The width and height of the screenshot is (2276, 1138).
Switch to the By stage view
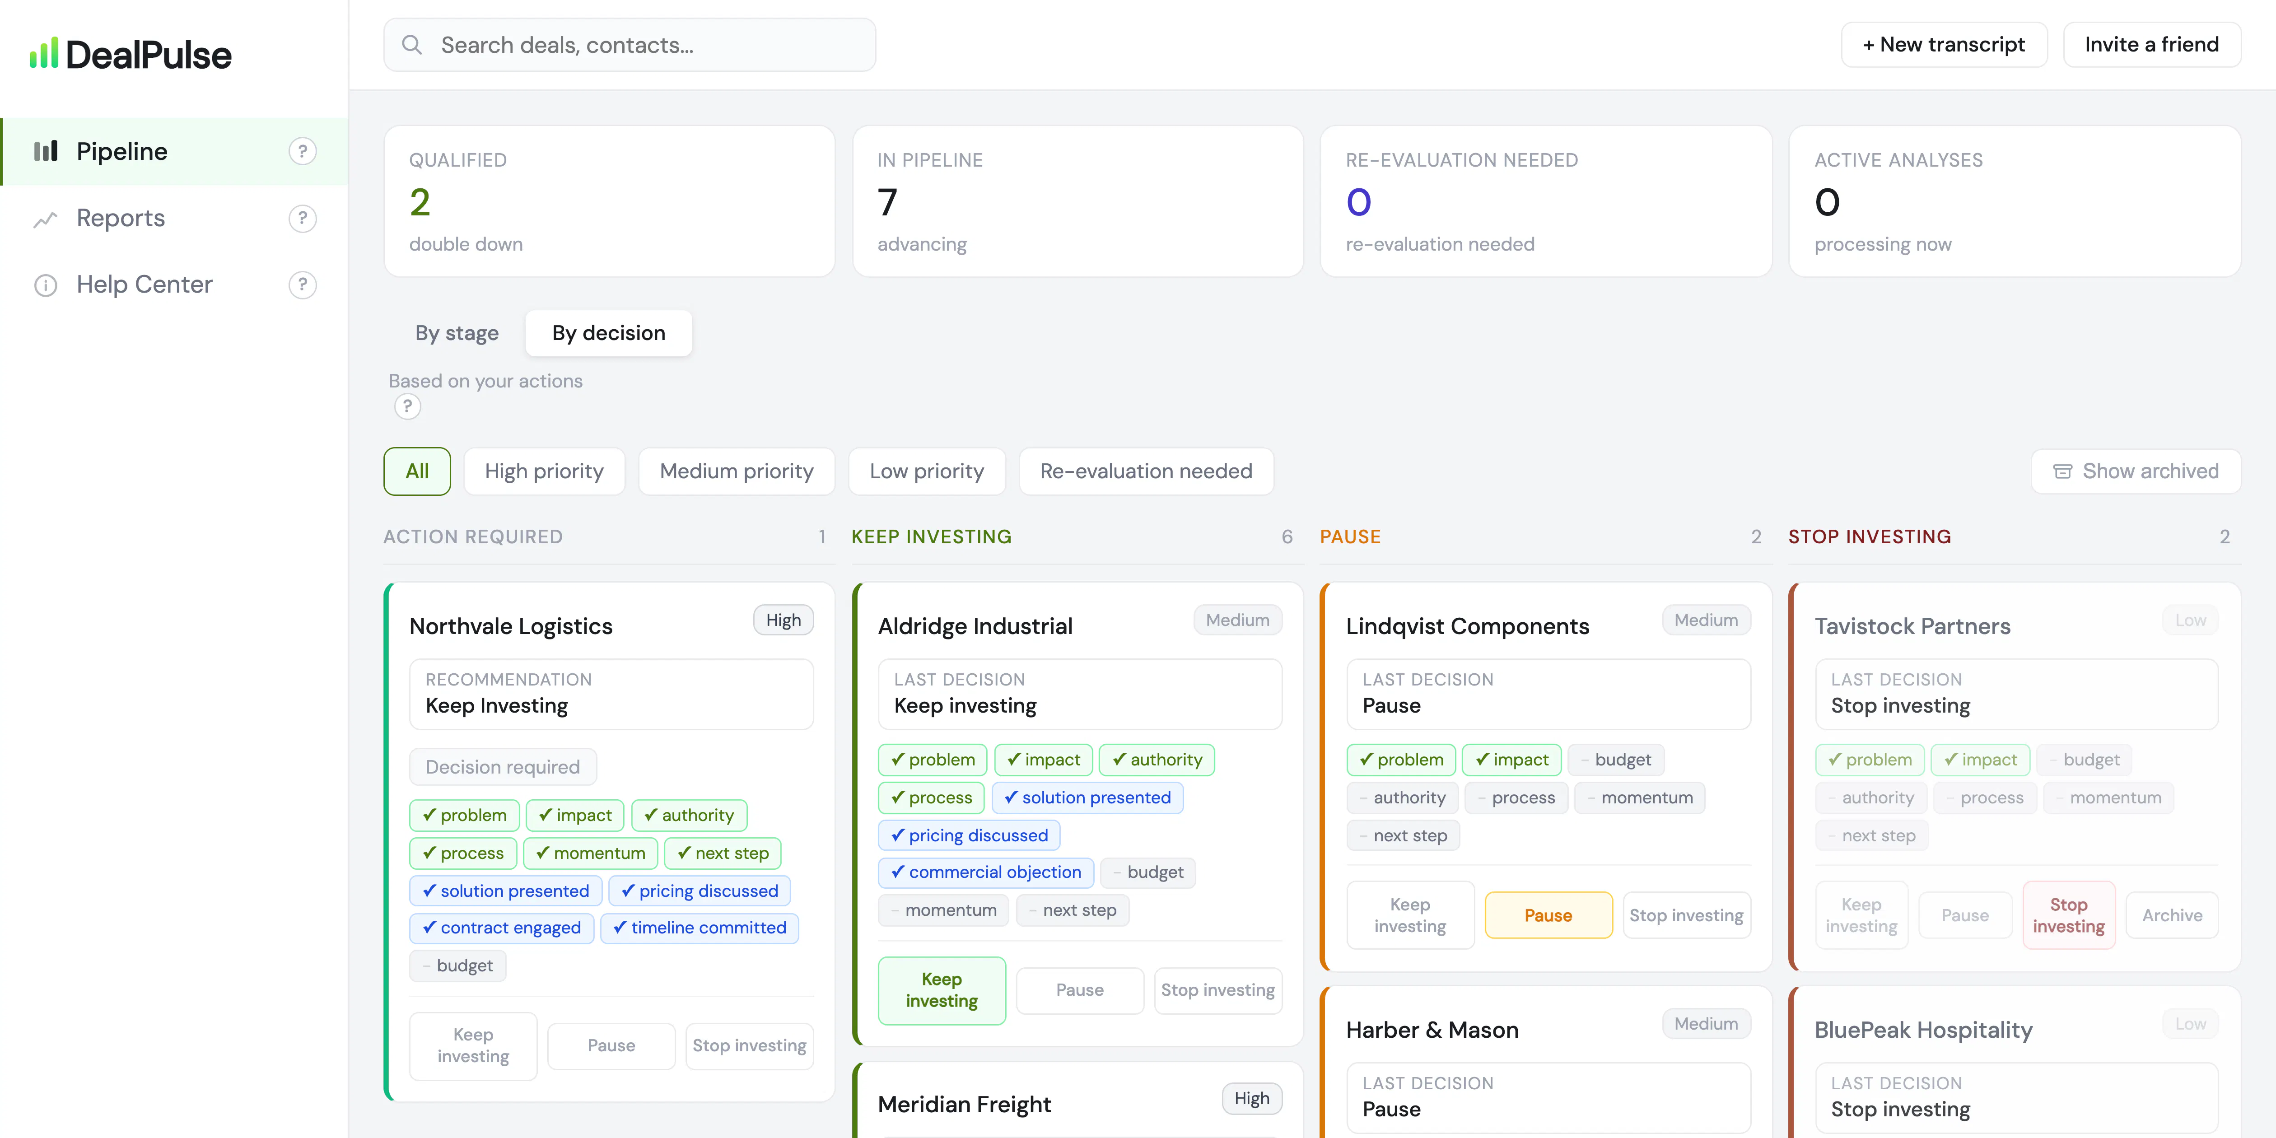457,333
